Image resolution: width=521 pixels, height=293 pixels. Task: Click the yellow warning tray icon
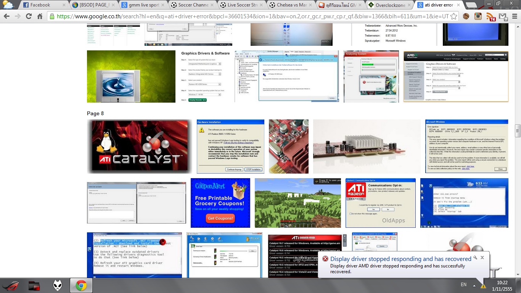pos(483,285)
